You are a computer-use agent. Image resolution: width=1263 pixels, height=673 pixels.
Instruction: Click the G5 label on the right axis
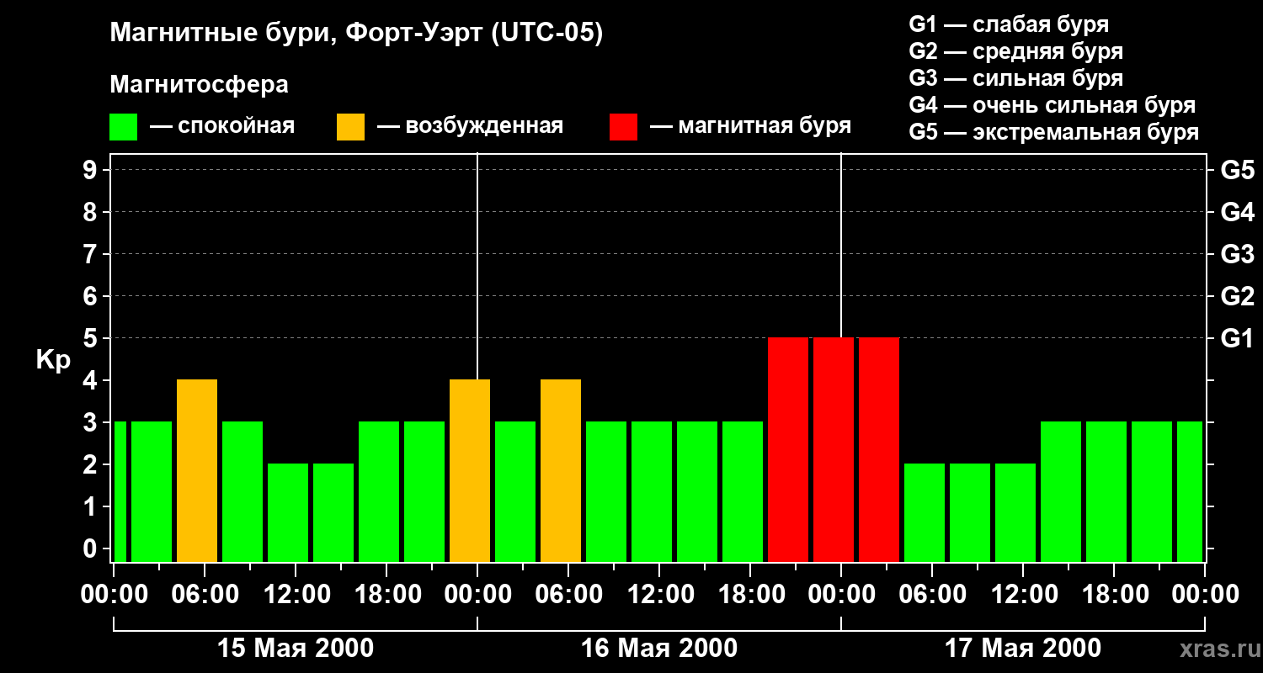point(1237,170)
